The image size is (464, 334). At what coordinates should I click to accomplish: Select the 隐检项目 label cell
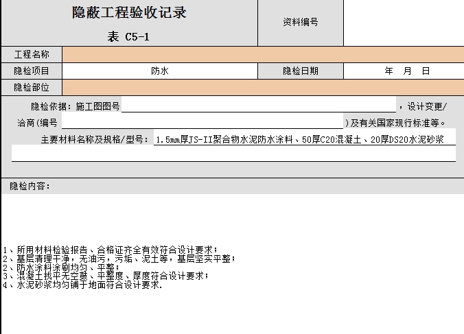[x=32, y=71]
